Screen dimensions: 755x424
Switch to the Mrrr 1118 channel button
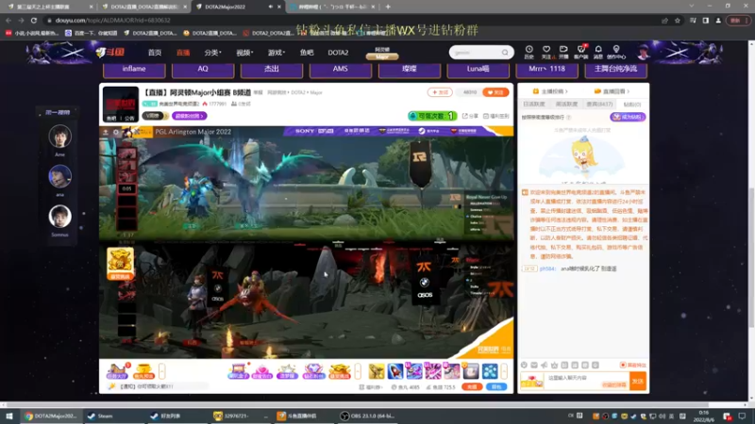pos(546,69)
